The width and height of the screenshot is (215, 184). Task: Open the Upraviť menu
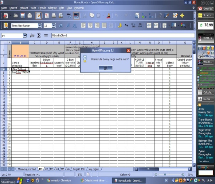[13, 8]
